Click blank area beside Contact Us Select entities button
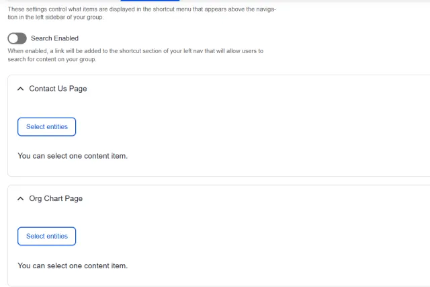 [235, 126]
